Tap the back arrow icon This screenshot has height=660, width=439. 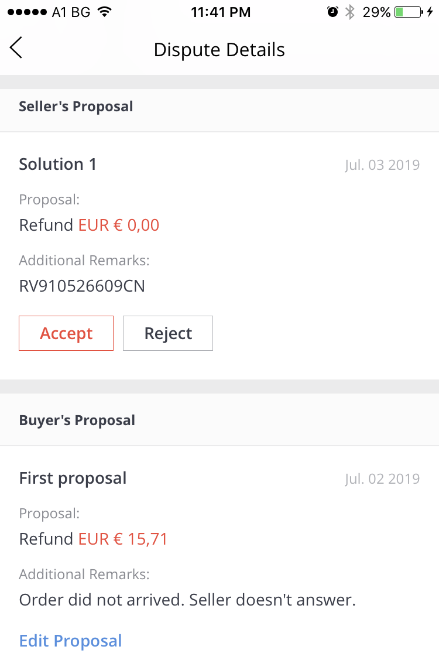coord(16,47)
